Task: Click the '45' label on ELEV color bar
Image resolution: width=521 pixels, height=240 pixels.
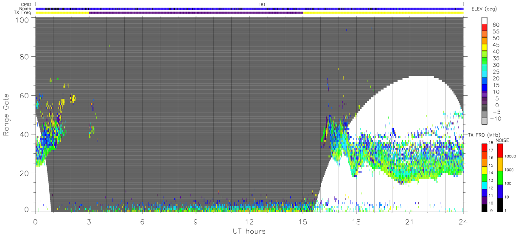Action: pos(496,44)
